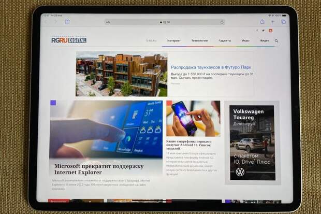
Task: Tap the battery indicator in status bar
Action: click(284, 16)
